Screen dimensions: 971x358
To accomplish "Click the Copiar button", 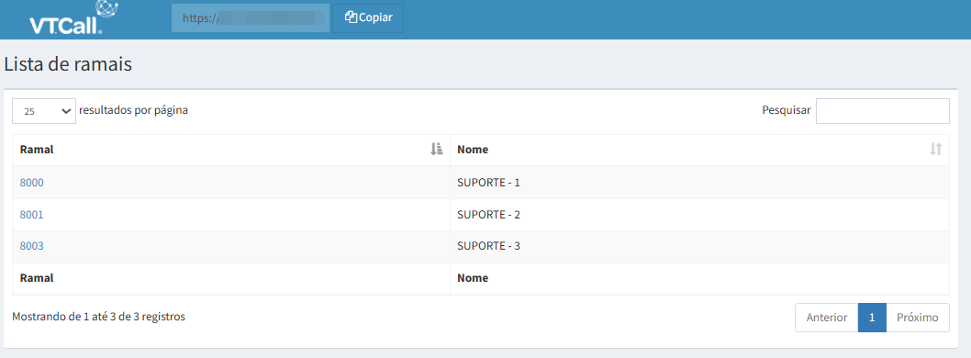I will pyautogui.click(x=368, y=18).
